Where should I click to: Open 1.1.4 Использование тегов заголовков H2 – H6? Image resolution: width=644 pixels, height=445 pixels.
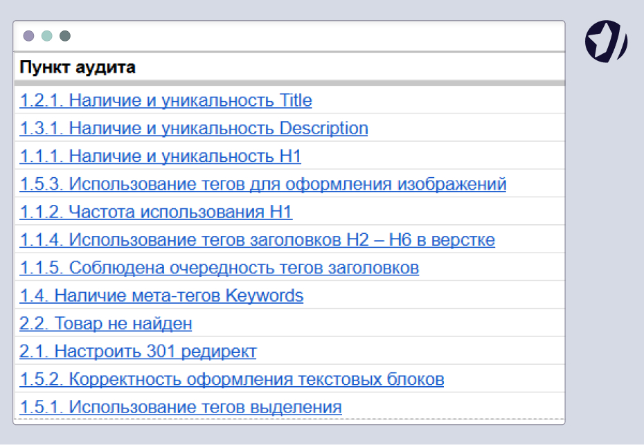pyautogui.click(x=257, y=240)
